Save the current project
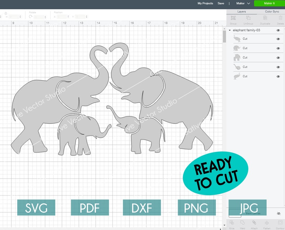This screenshot has height=230, width=285. tap(221, 3)
